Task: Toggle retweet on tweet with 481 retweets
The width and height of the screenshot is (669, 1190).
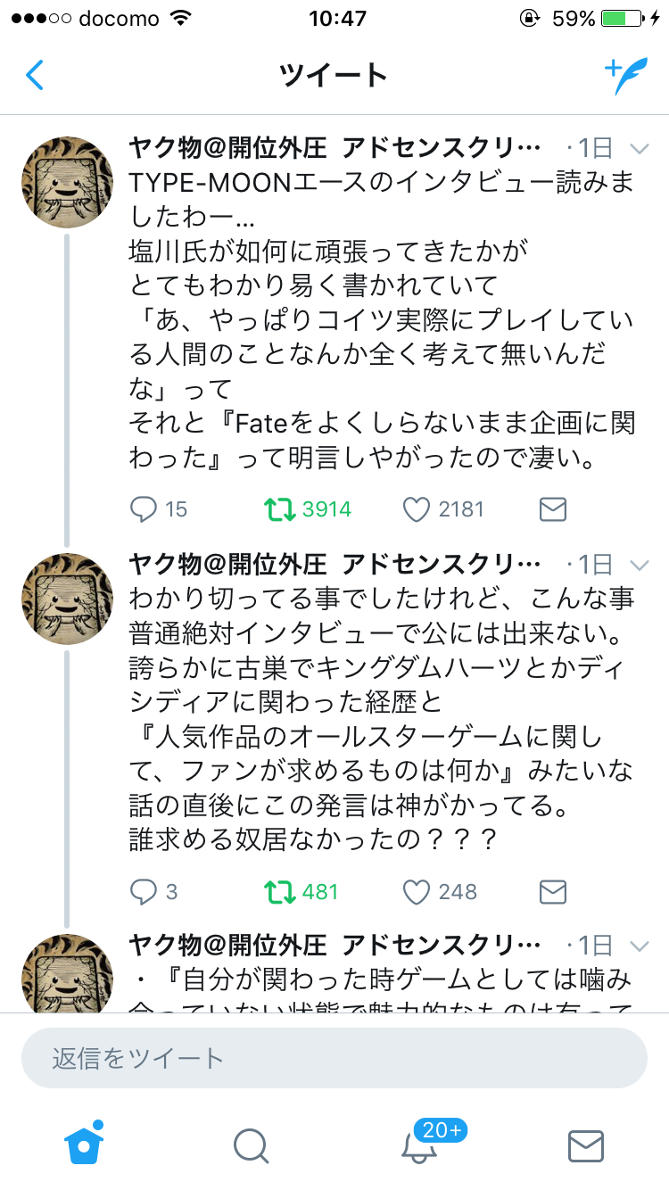Action: 280,891
